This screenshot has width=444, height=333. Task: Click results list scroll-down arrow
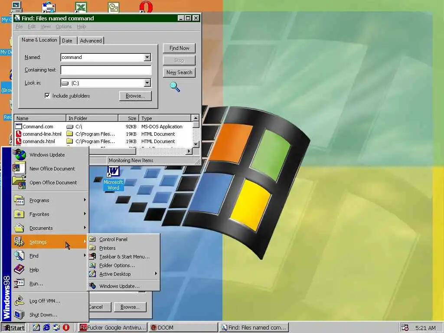click(196, 144)
